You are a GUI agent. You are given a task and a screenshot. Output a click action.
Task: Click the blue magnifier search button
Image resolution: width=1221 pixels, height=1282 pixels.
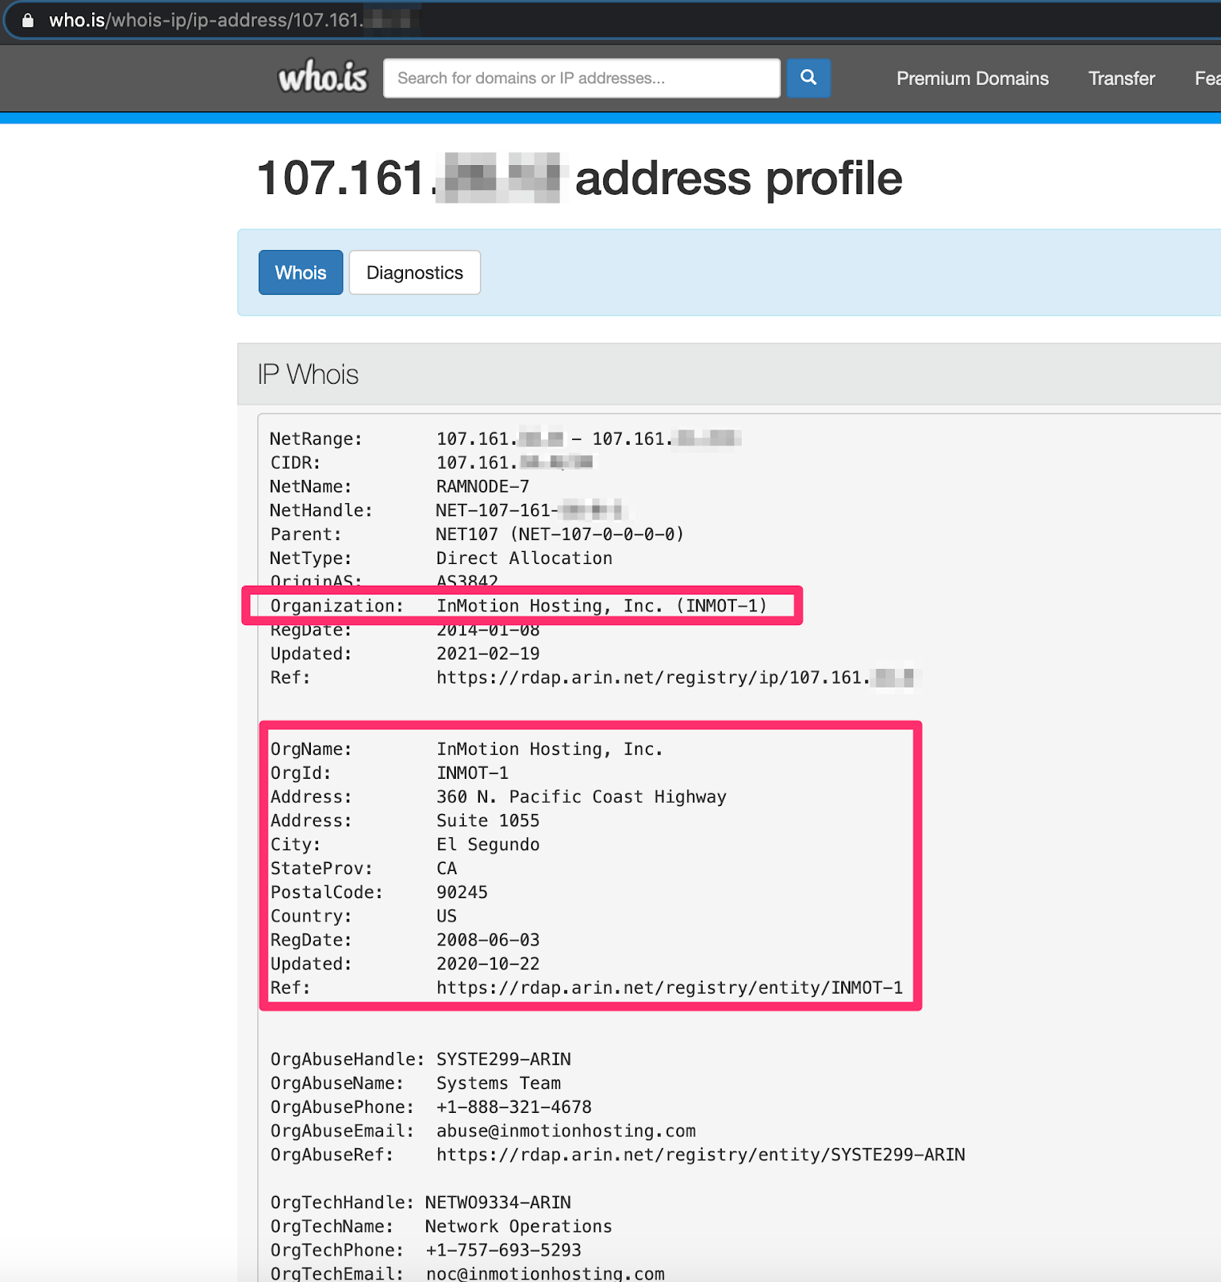808,78
